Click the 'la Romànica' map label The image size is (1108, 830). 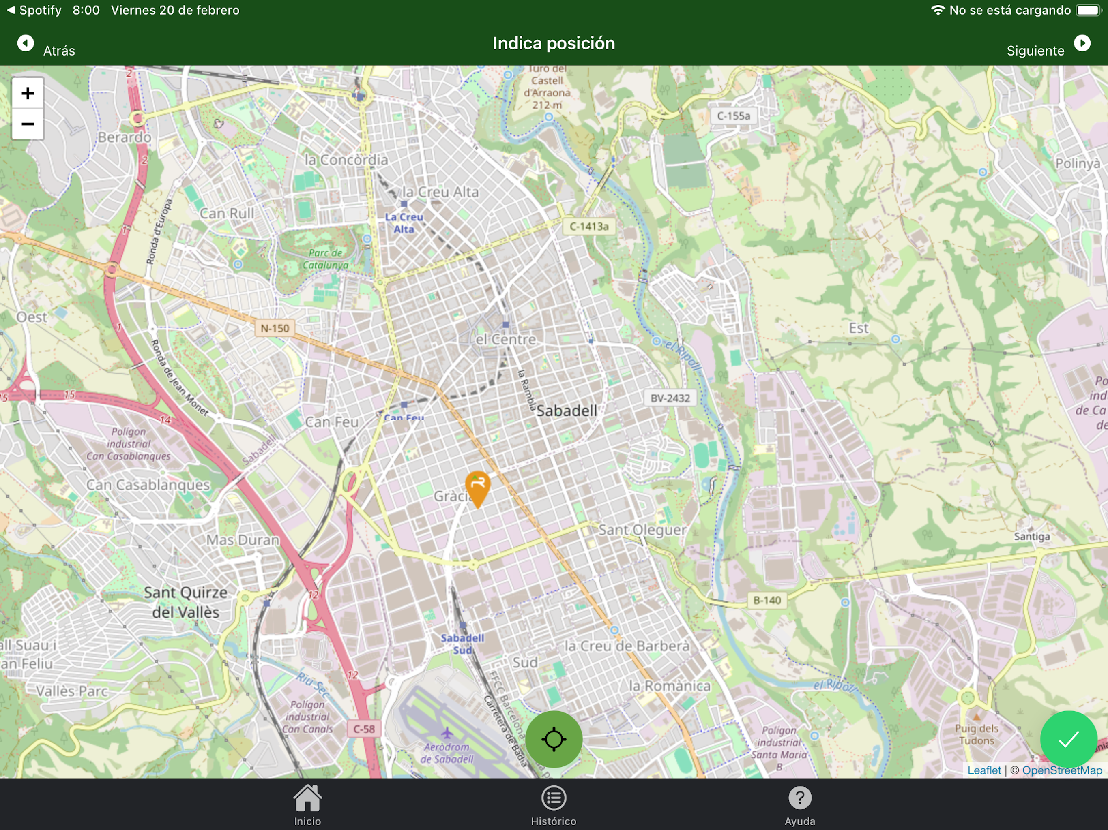pyautogui.click(x=670, y=685)
